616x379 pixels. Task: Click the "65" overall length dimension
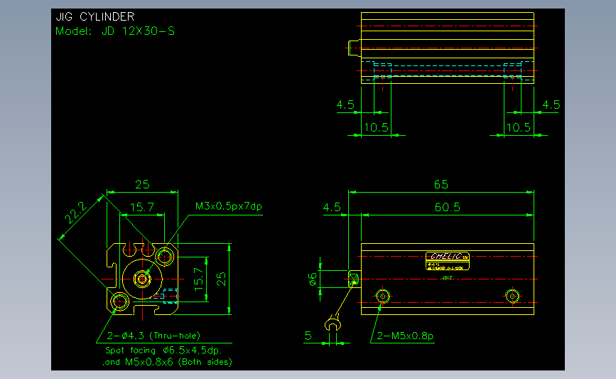point(441,184)
